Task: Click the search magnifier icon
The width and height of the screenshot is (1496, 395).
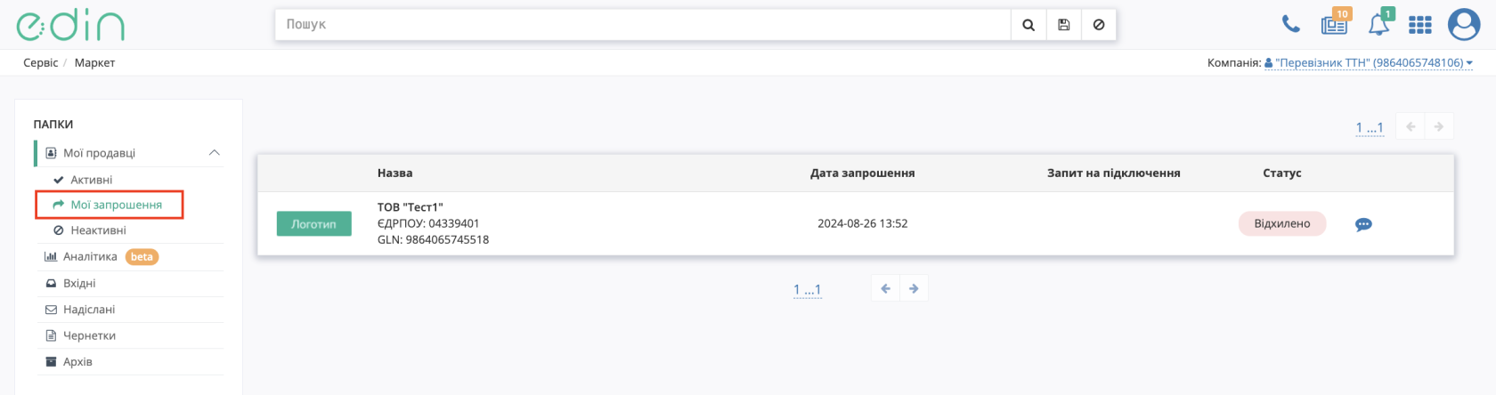Action: point(1028,25)
